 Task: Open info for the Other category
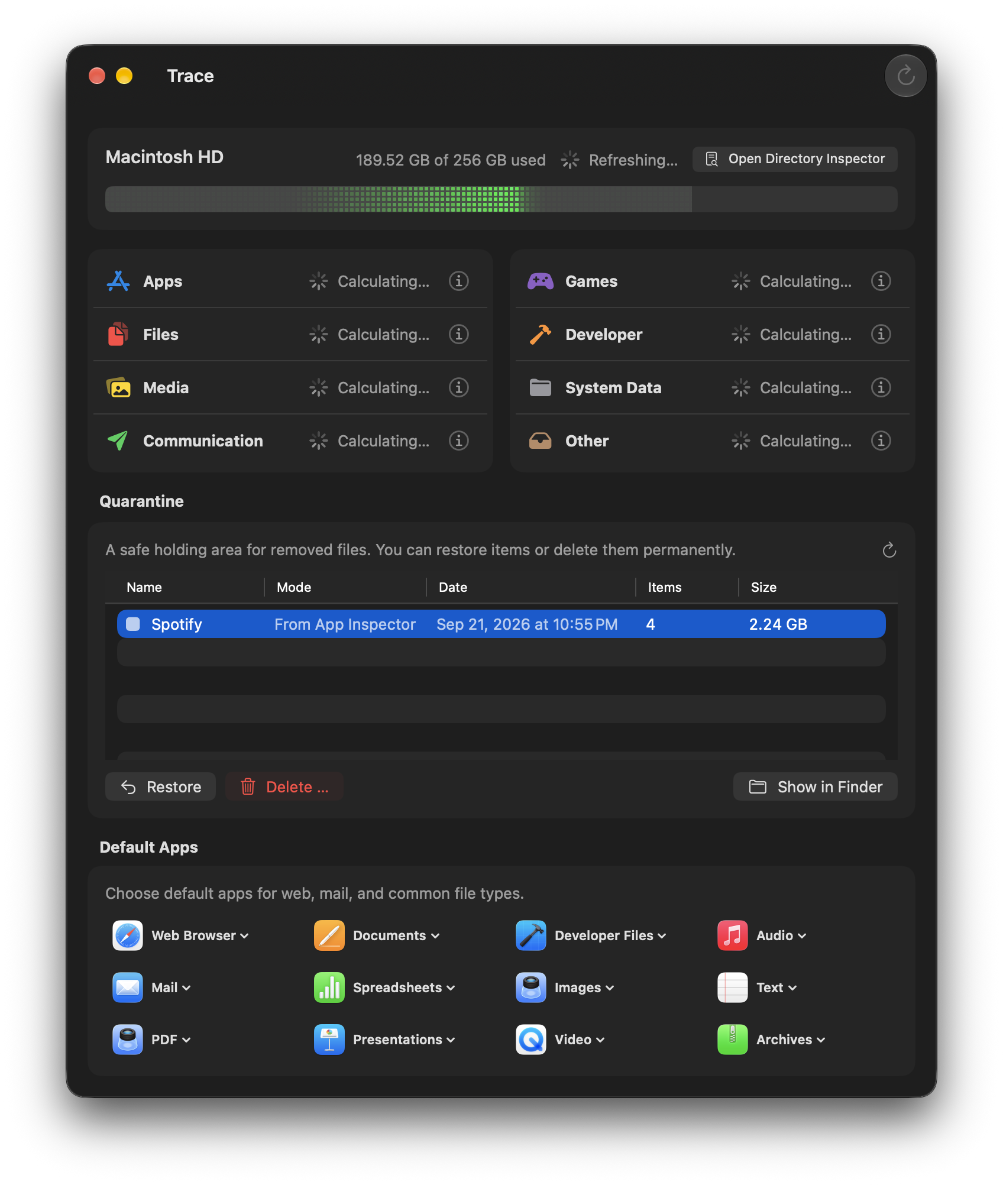(x=881, y=441)
